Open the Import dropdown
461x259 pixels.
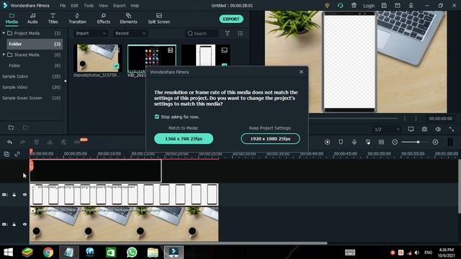(91, 34)
